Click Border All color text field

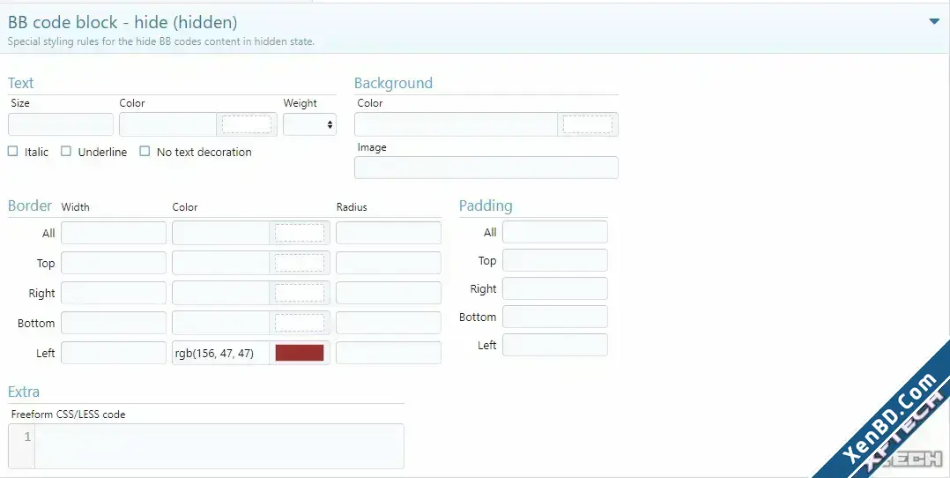[221, 233]
